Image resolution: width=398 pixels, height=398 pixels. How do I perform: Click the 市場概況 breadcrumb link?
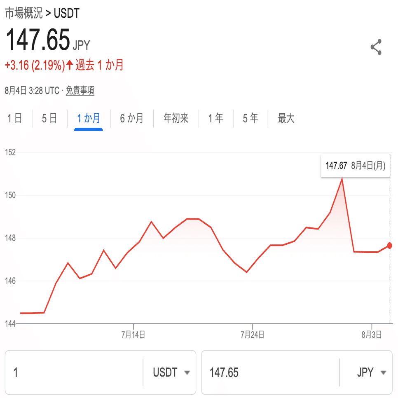tap(23, 13)
